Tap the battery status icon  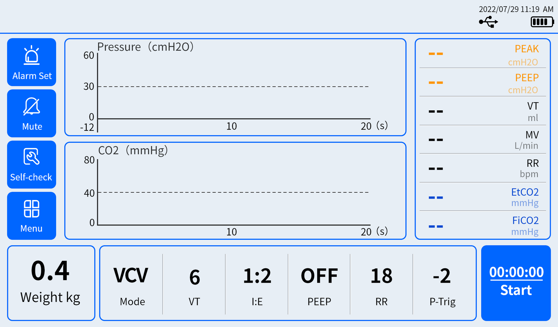(x=542, y=22)
